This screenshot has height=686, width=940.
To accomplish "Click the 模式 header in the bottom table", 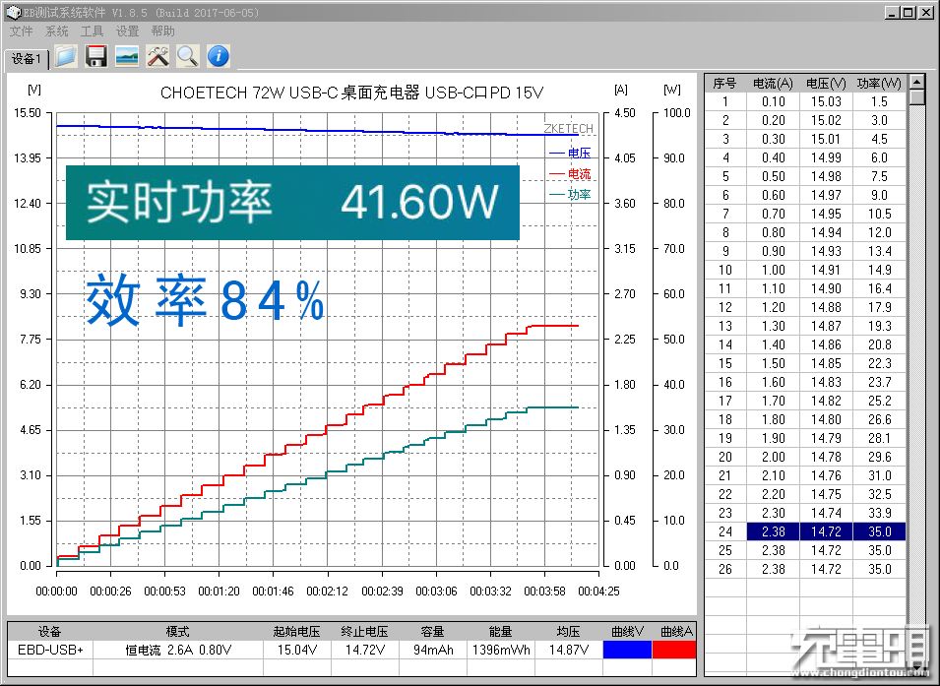I will [178, 632].
